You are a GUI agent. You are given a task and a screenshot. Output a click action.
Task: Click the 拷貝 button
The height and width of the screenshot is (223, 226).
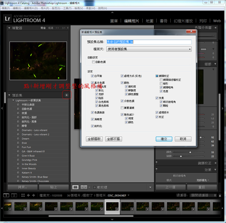[23, 187]
